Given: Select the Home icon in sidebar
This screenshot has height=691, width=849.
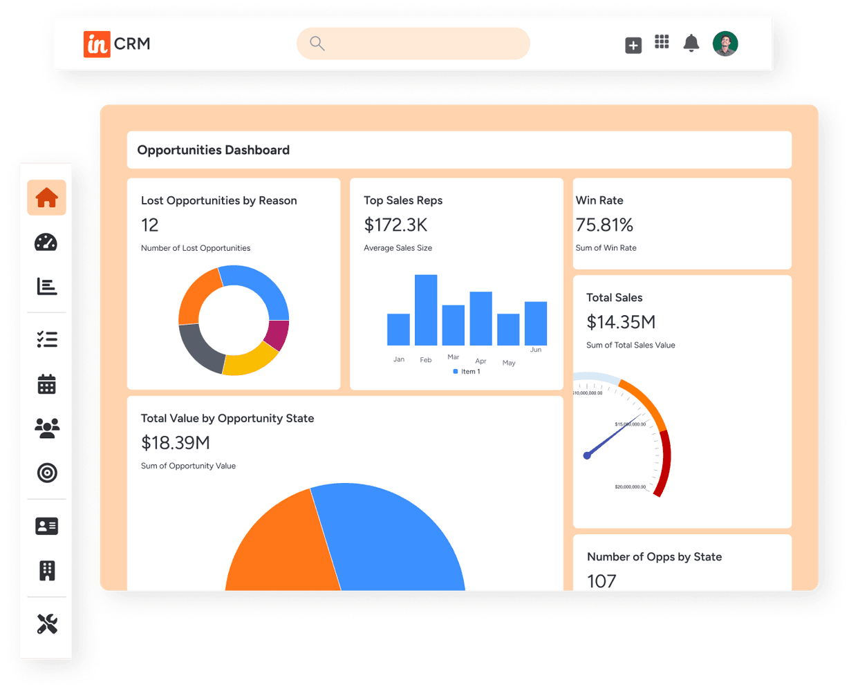Looking at the screenshot, I should [x=46, y=198].
